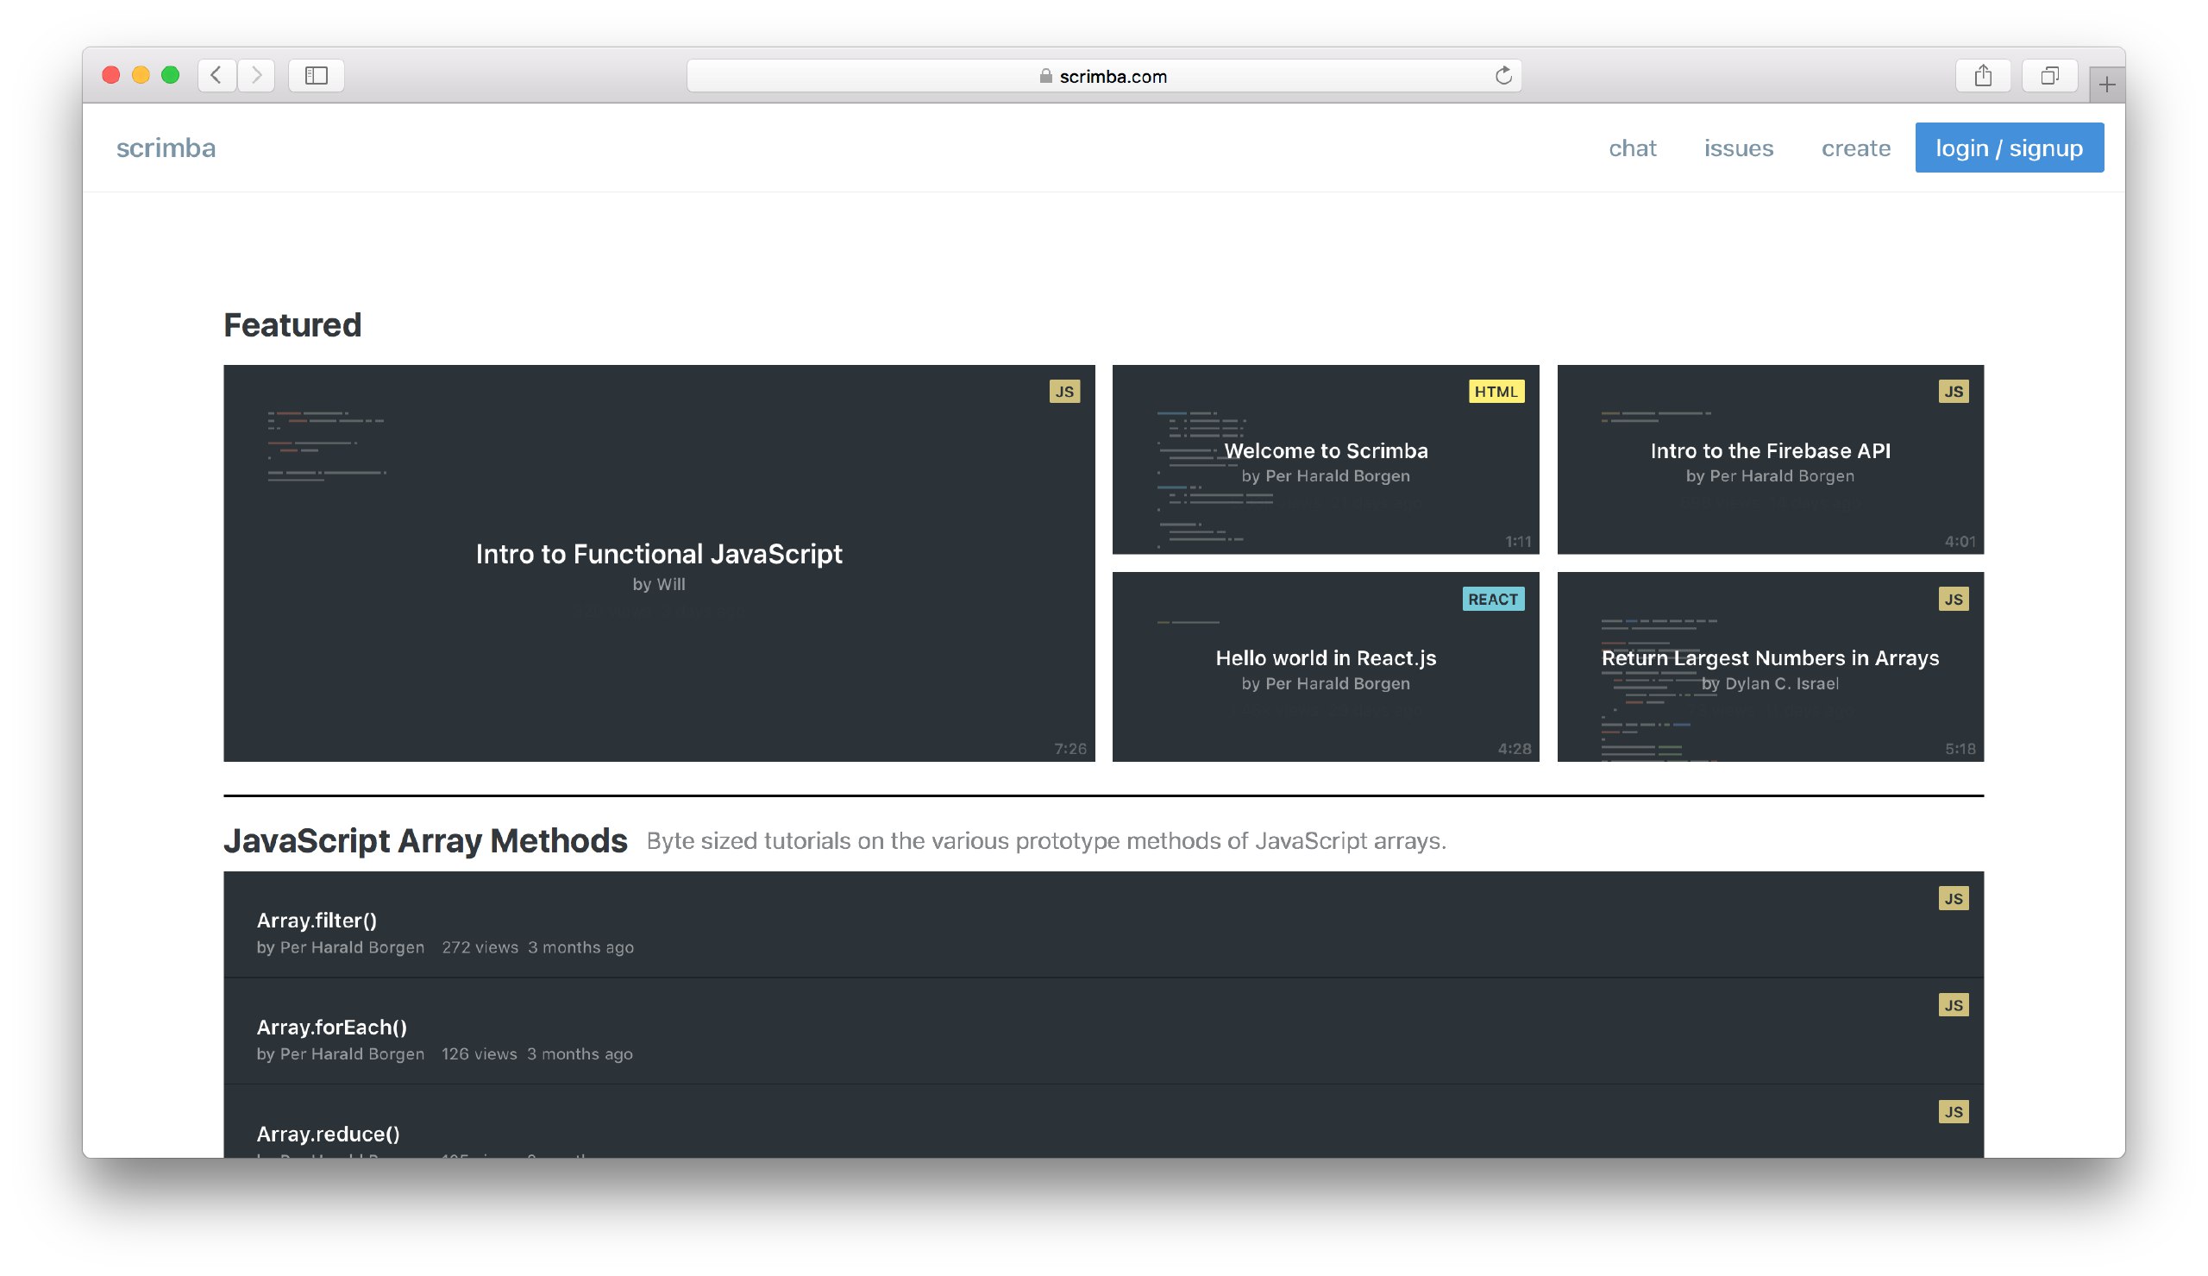Image resolution: width=2208 pixels, height=1276 pixels.
Task: Click the login / signup button
Action: 2008,148
